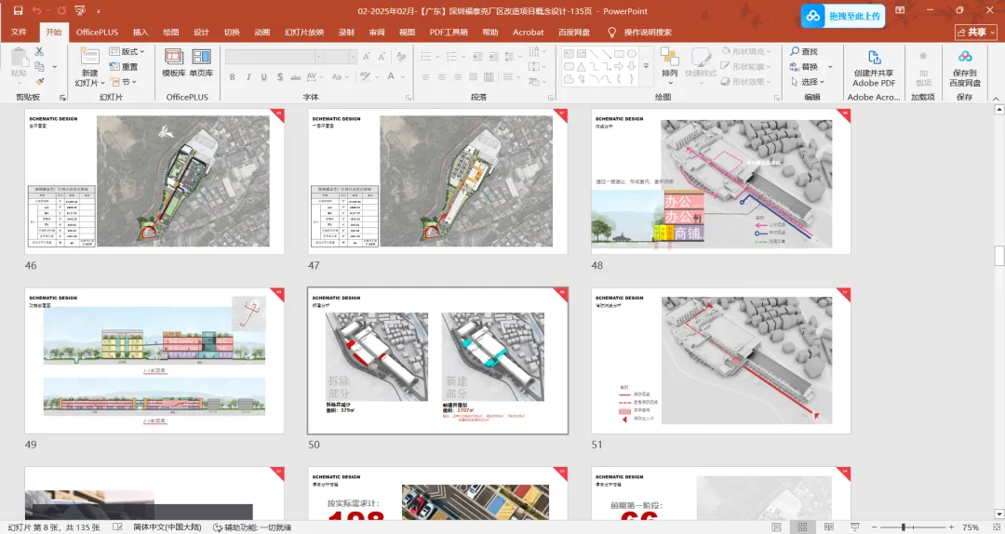Click the 拖拽至此上传 upload widget
Screen dimensions: 1005x534
tap(843, 16)
